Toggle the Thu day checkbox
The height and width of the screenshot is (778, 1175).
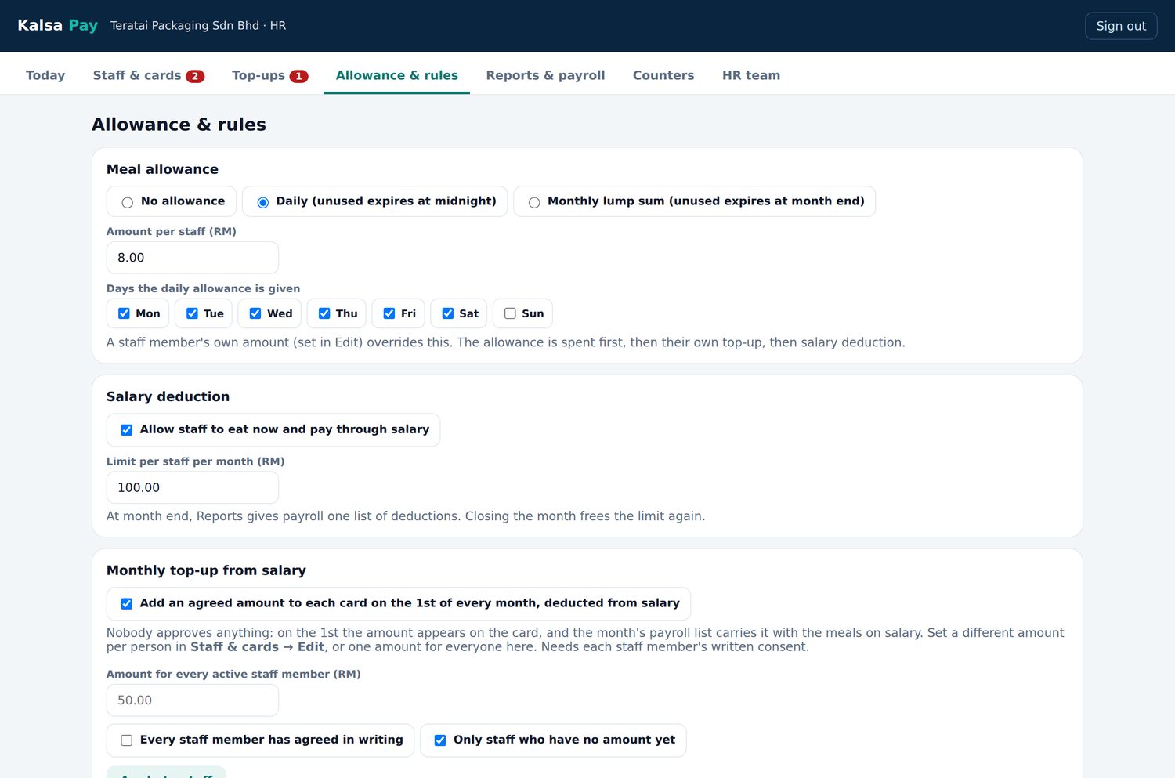324,313
